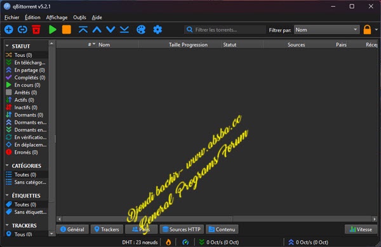Switch to the Sources HTTP tab
Screen dimensions: 381x247
182,229
